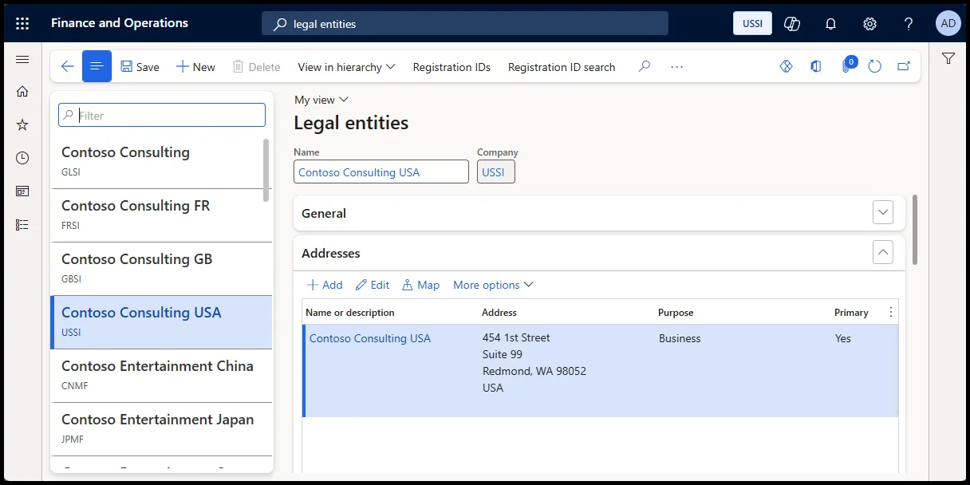Click the USSI company picker in header
This screenshot has height=485, width=970.
tap(752, 23)
